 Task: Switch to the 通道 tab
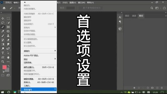[134, 16]
